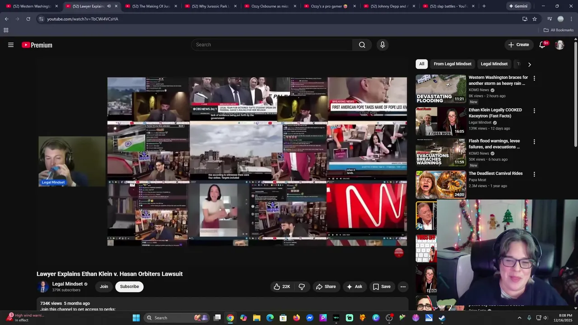Open a new browser tab
Viewport: 578px width, 325px height.
coord(484,6)
